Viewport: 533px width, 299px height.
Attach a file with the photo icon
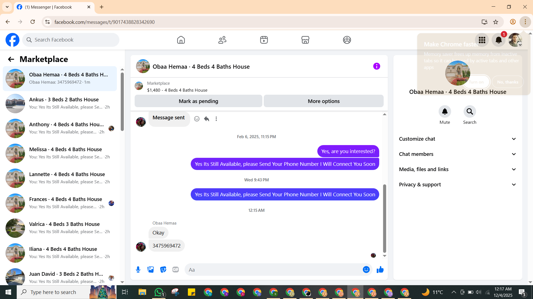tap(150, 270)
